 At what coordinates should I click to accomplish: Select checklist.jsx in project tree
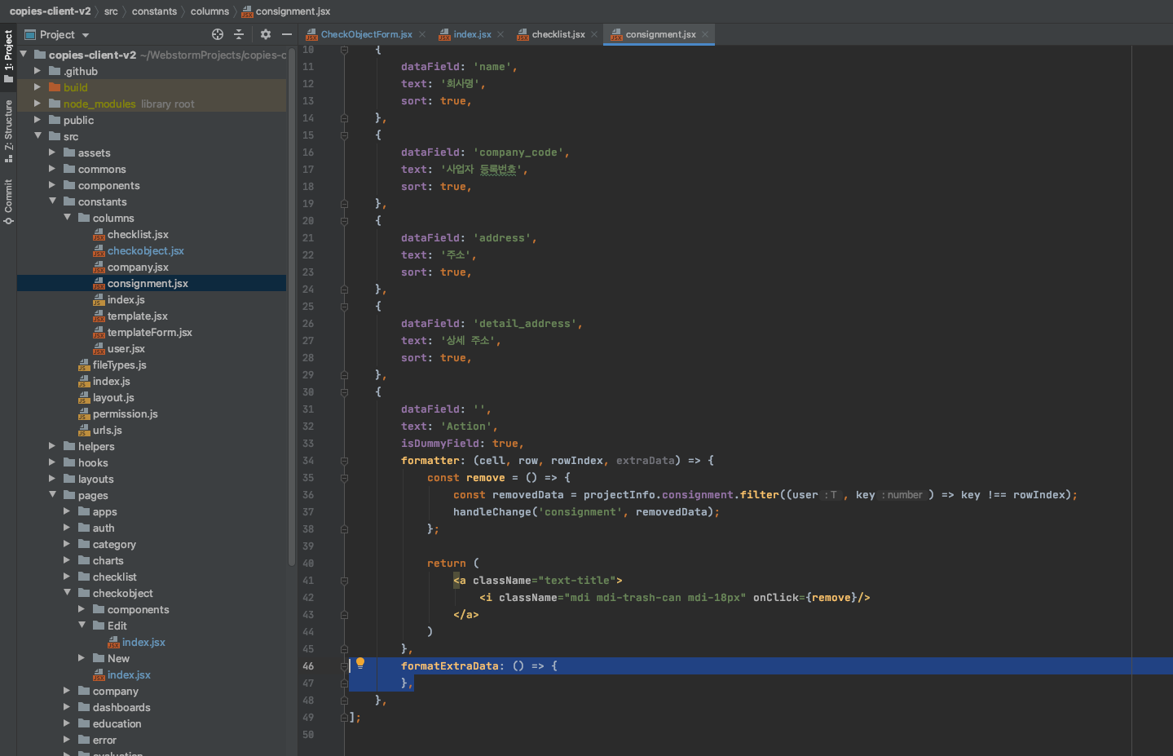[x=138, y=234]
